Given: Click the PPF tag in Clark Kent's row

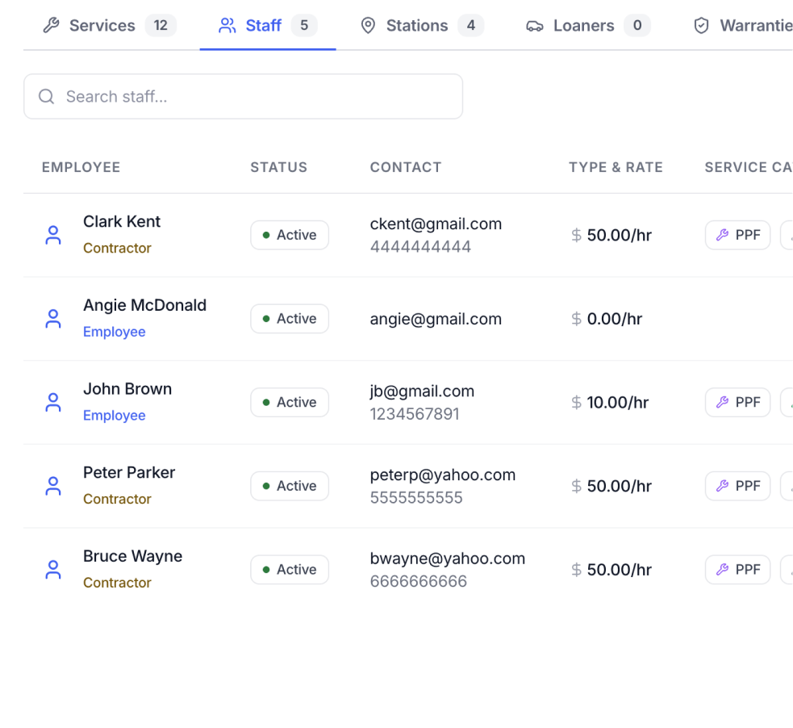Looking at the screenshot, I should (738, 235).
